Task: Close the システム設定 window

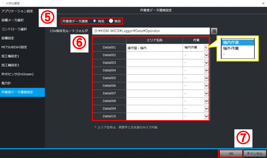Action: tap(263, 3)
